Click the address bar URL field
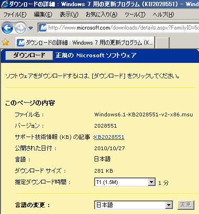This screenshot has width=199, height=214. click(x=118, y=28)
